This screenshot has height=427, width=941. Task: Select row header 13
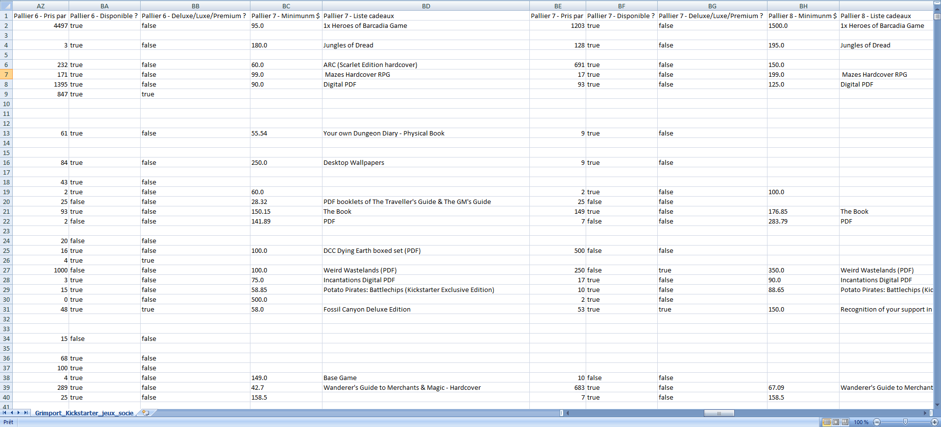click(6, 133)
